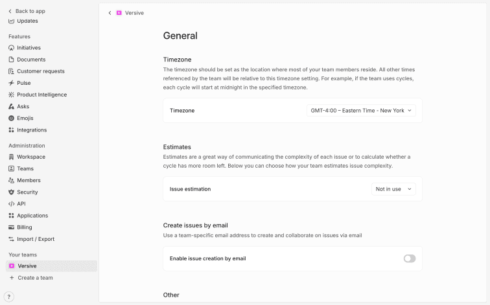Click the Billing card icon
Screen dimensions: 490x305
pos(11,227)
